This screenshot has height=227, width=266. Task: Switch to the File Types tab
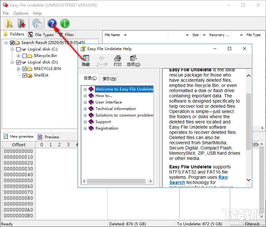(x=41, y=35)
